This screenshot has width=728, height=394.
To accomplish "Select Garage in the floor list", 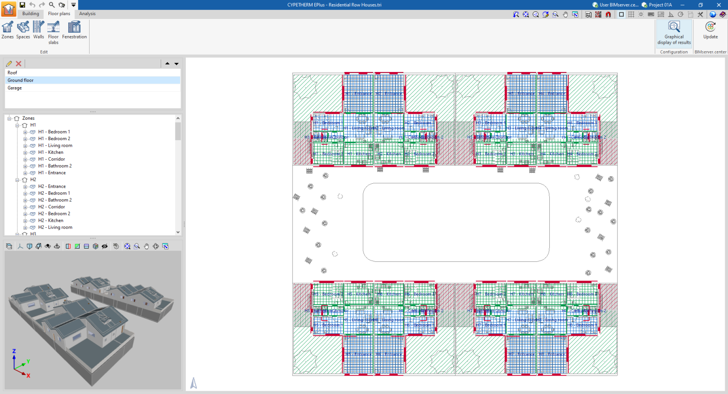I will (x=92, y=88).
